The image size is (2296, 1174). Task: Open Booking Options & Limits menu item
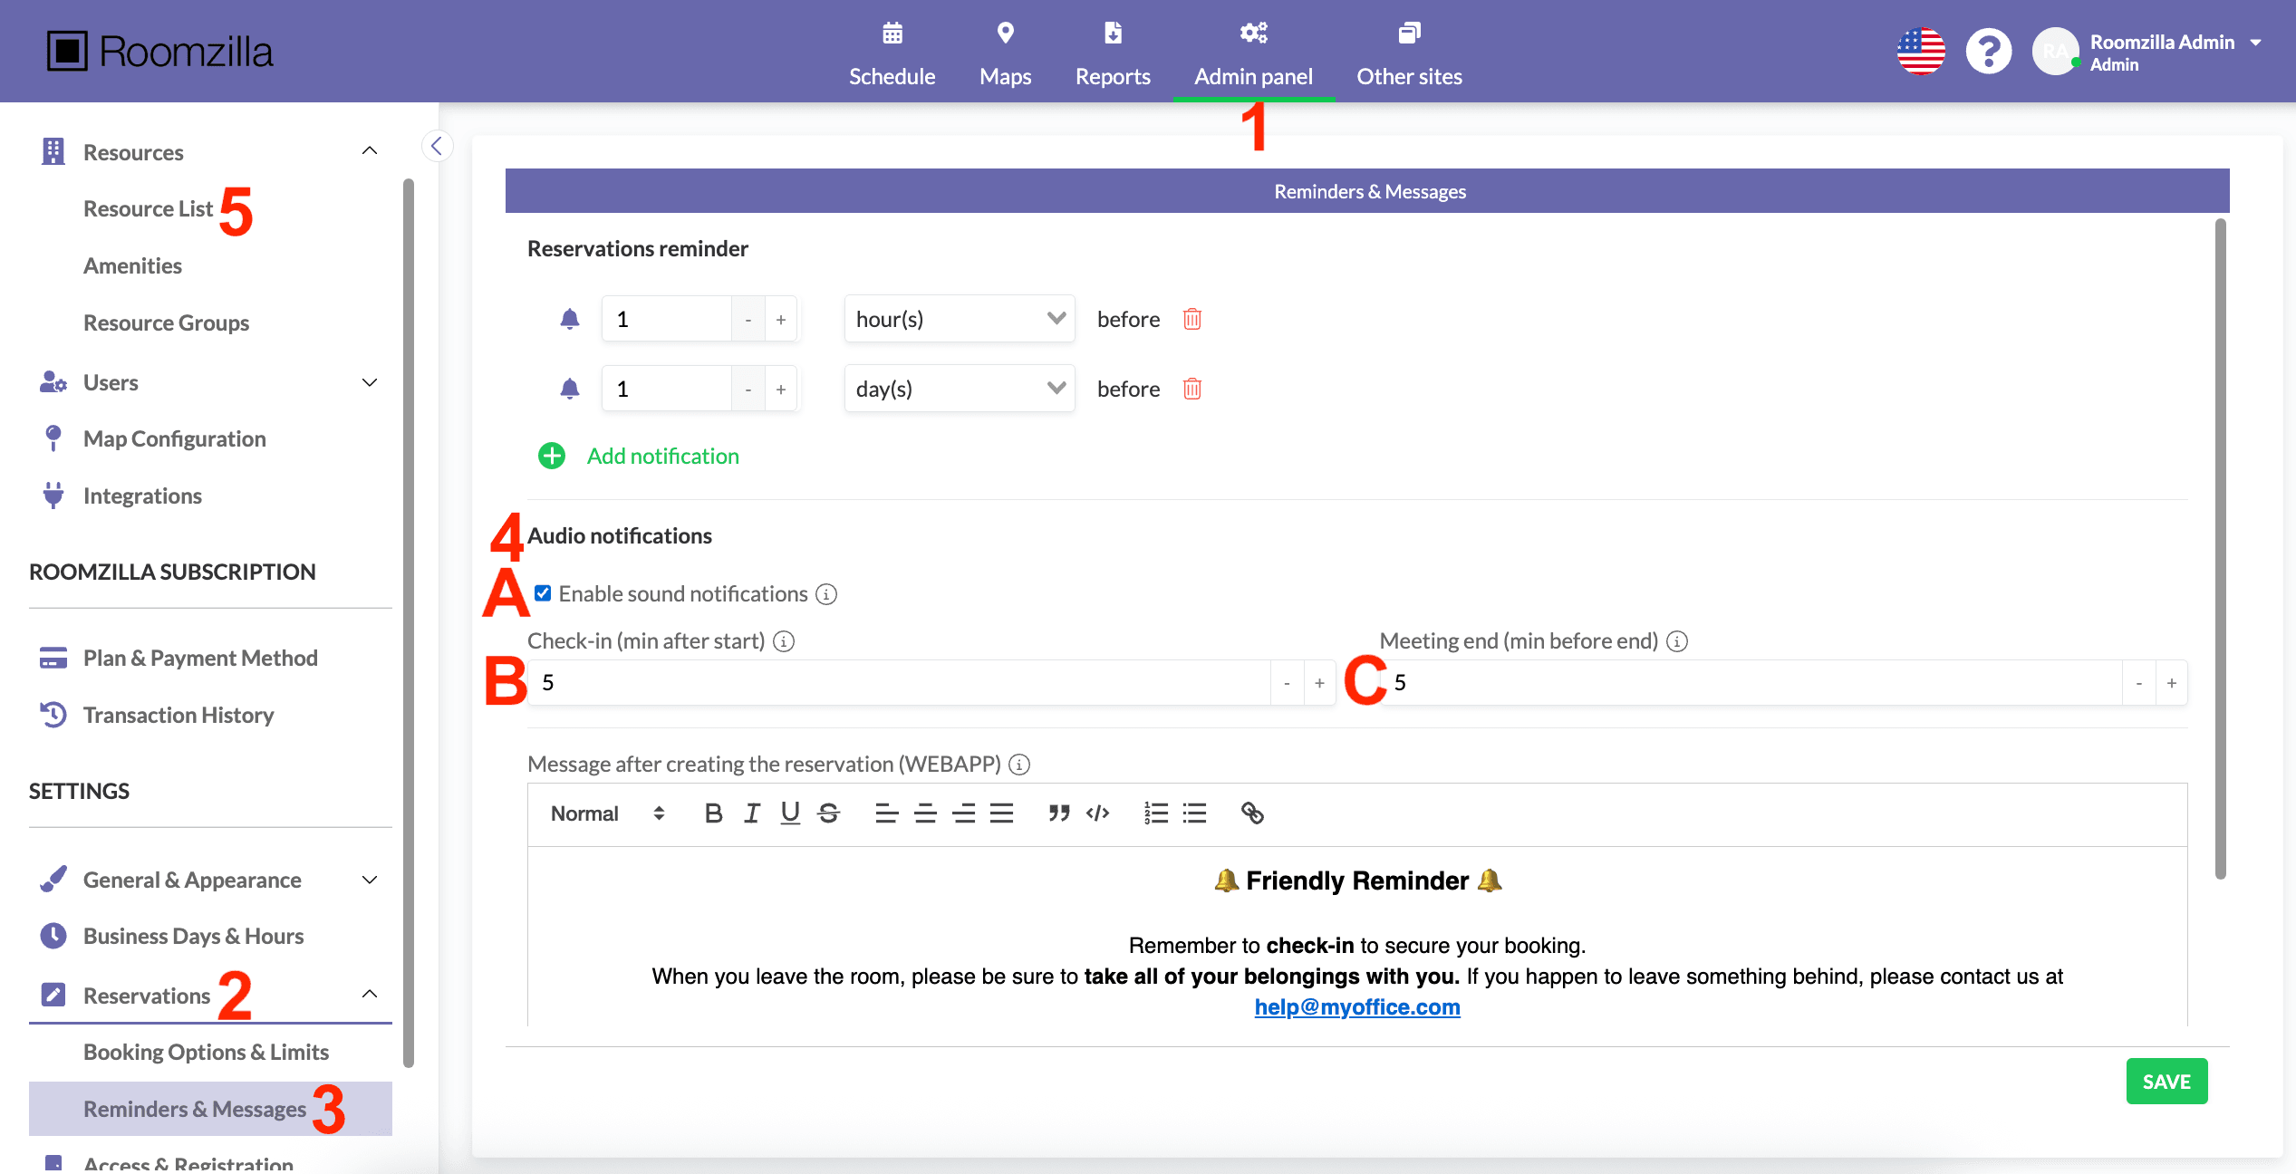point(206,1052)
